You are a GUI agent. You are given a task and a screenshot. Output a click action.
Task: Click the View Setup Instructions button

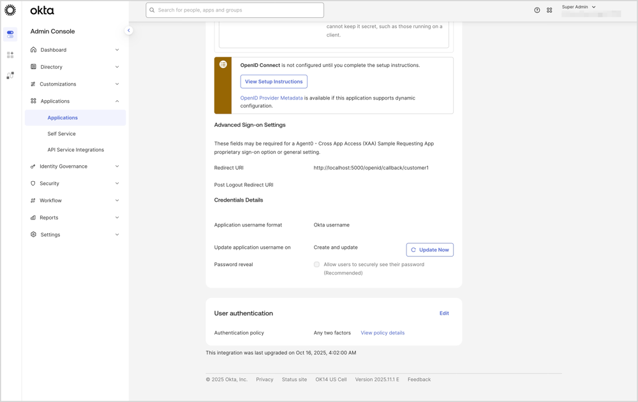pos(274,81)
